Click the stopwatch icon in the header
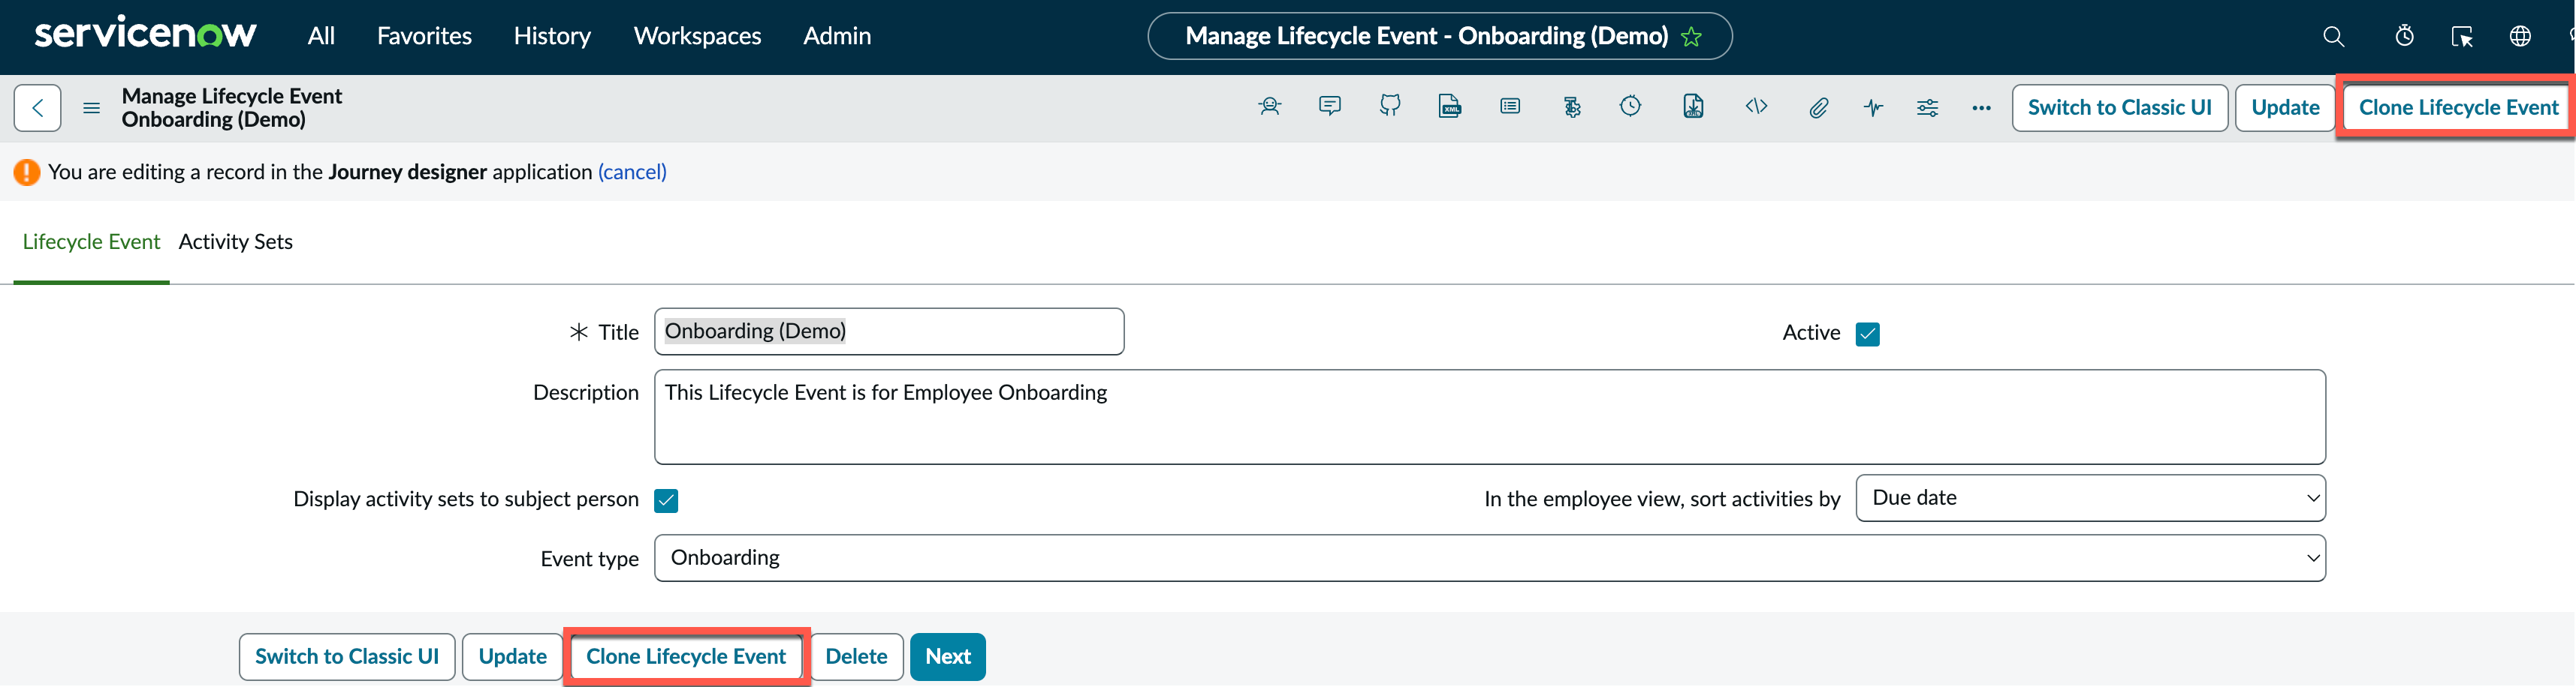Viewport: 2576px width, 687px height. 2404,37
